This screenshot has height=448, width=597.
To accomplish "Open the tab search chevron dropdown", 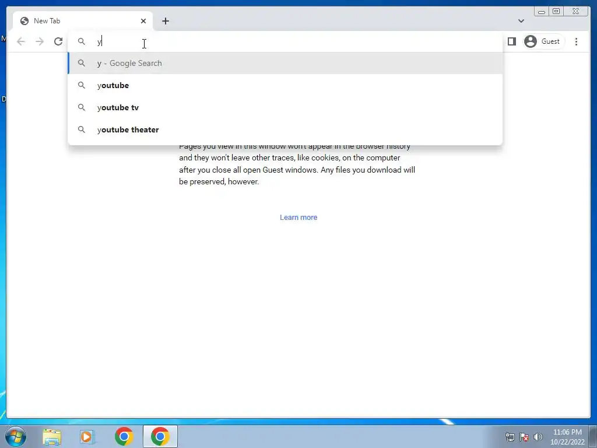I will tap(521, 21).
